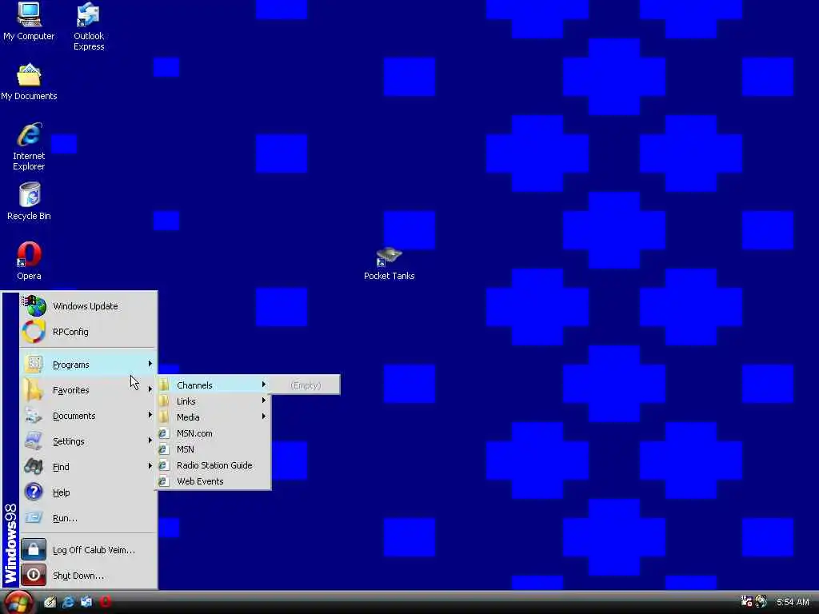Viewport: 819px width, 614px height.
Task: Launch Internet Explorer from quick launch
Action: pyautogui.click(x=68, y=602)
